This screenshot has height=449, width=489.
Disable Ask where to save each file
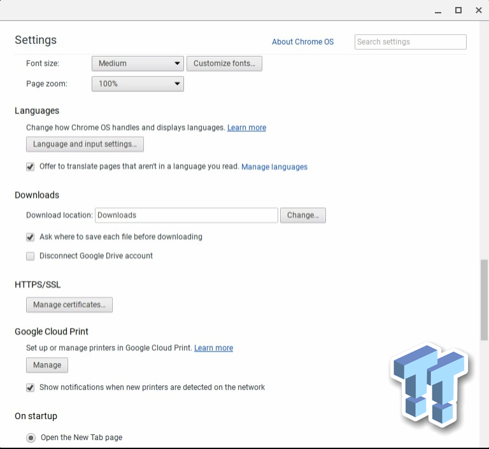click(x=30, y=237)
